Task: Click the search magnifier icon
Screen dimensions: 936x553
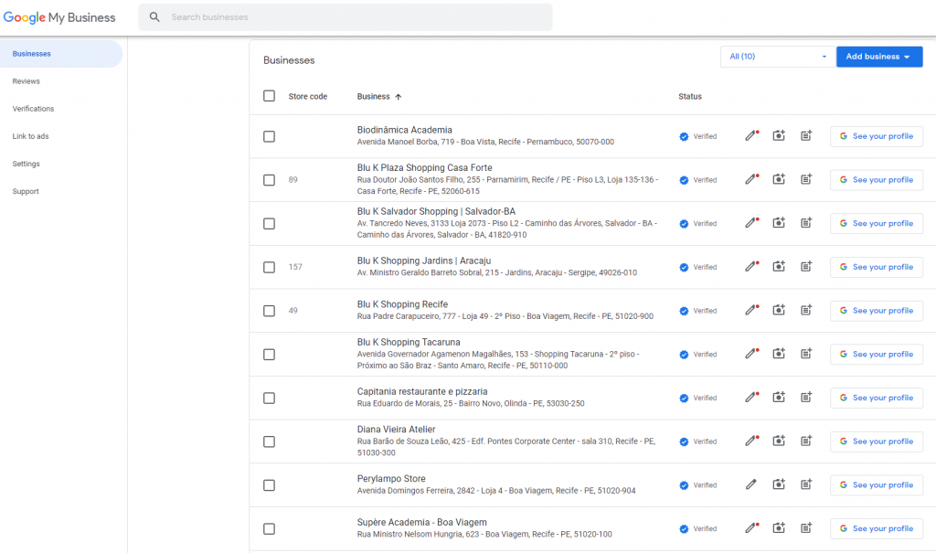Action: point(154,16)
